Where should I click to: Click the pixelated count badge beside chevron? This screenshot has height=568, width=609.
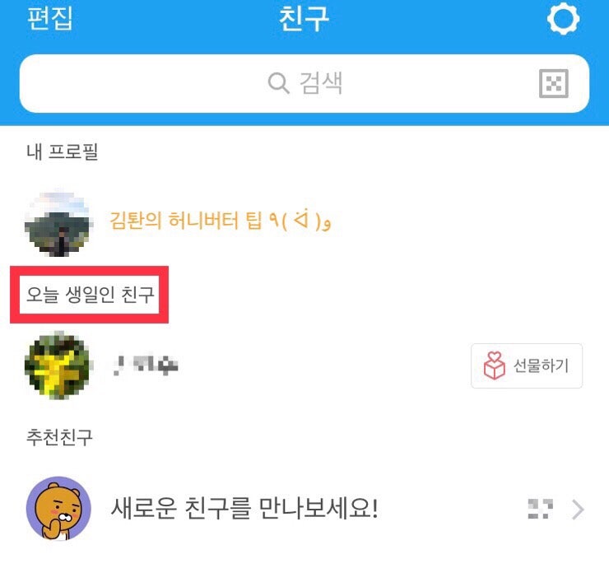tap(540, 509)
